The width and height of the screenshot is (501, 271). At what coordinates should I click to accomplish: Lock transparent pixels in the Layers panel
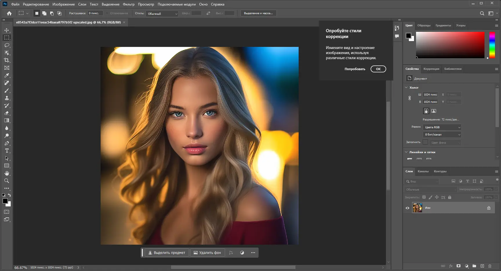tap(424, 197)
